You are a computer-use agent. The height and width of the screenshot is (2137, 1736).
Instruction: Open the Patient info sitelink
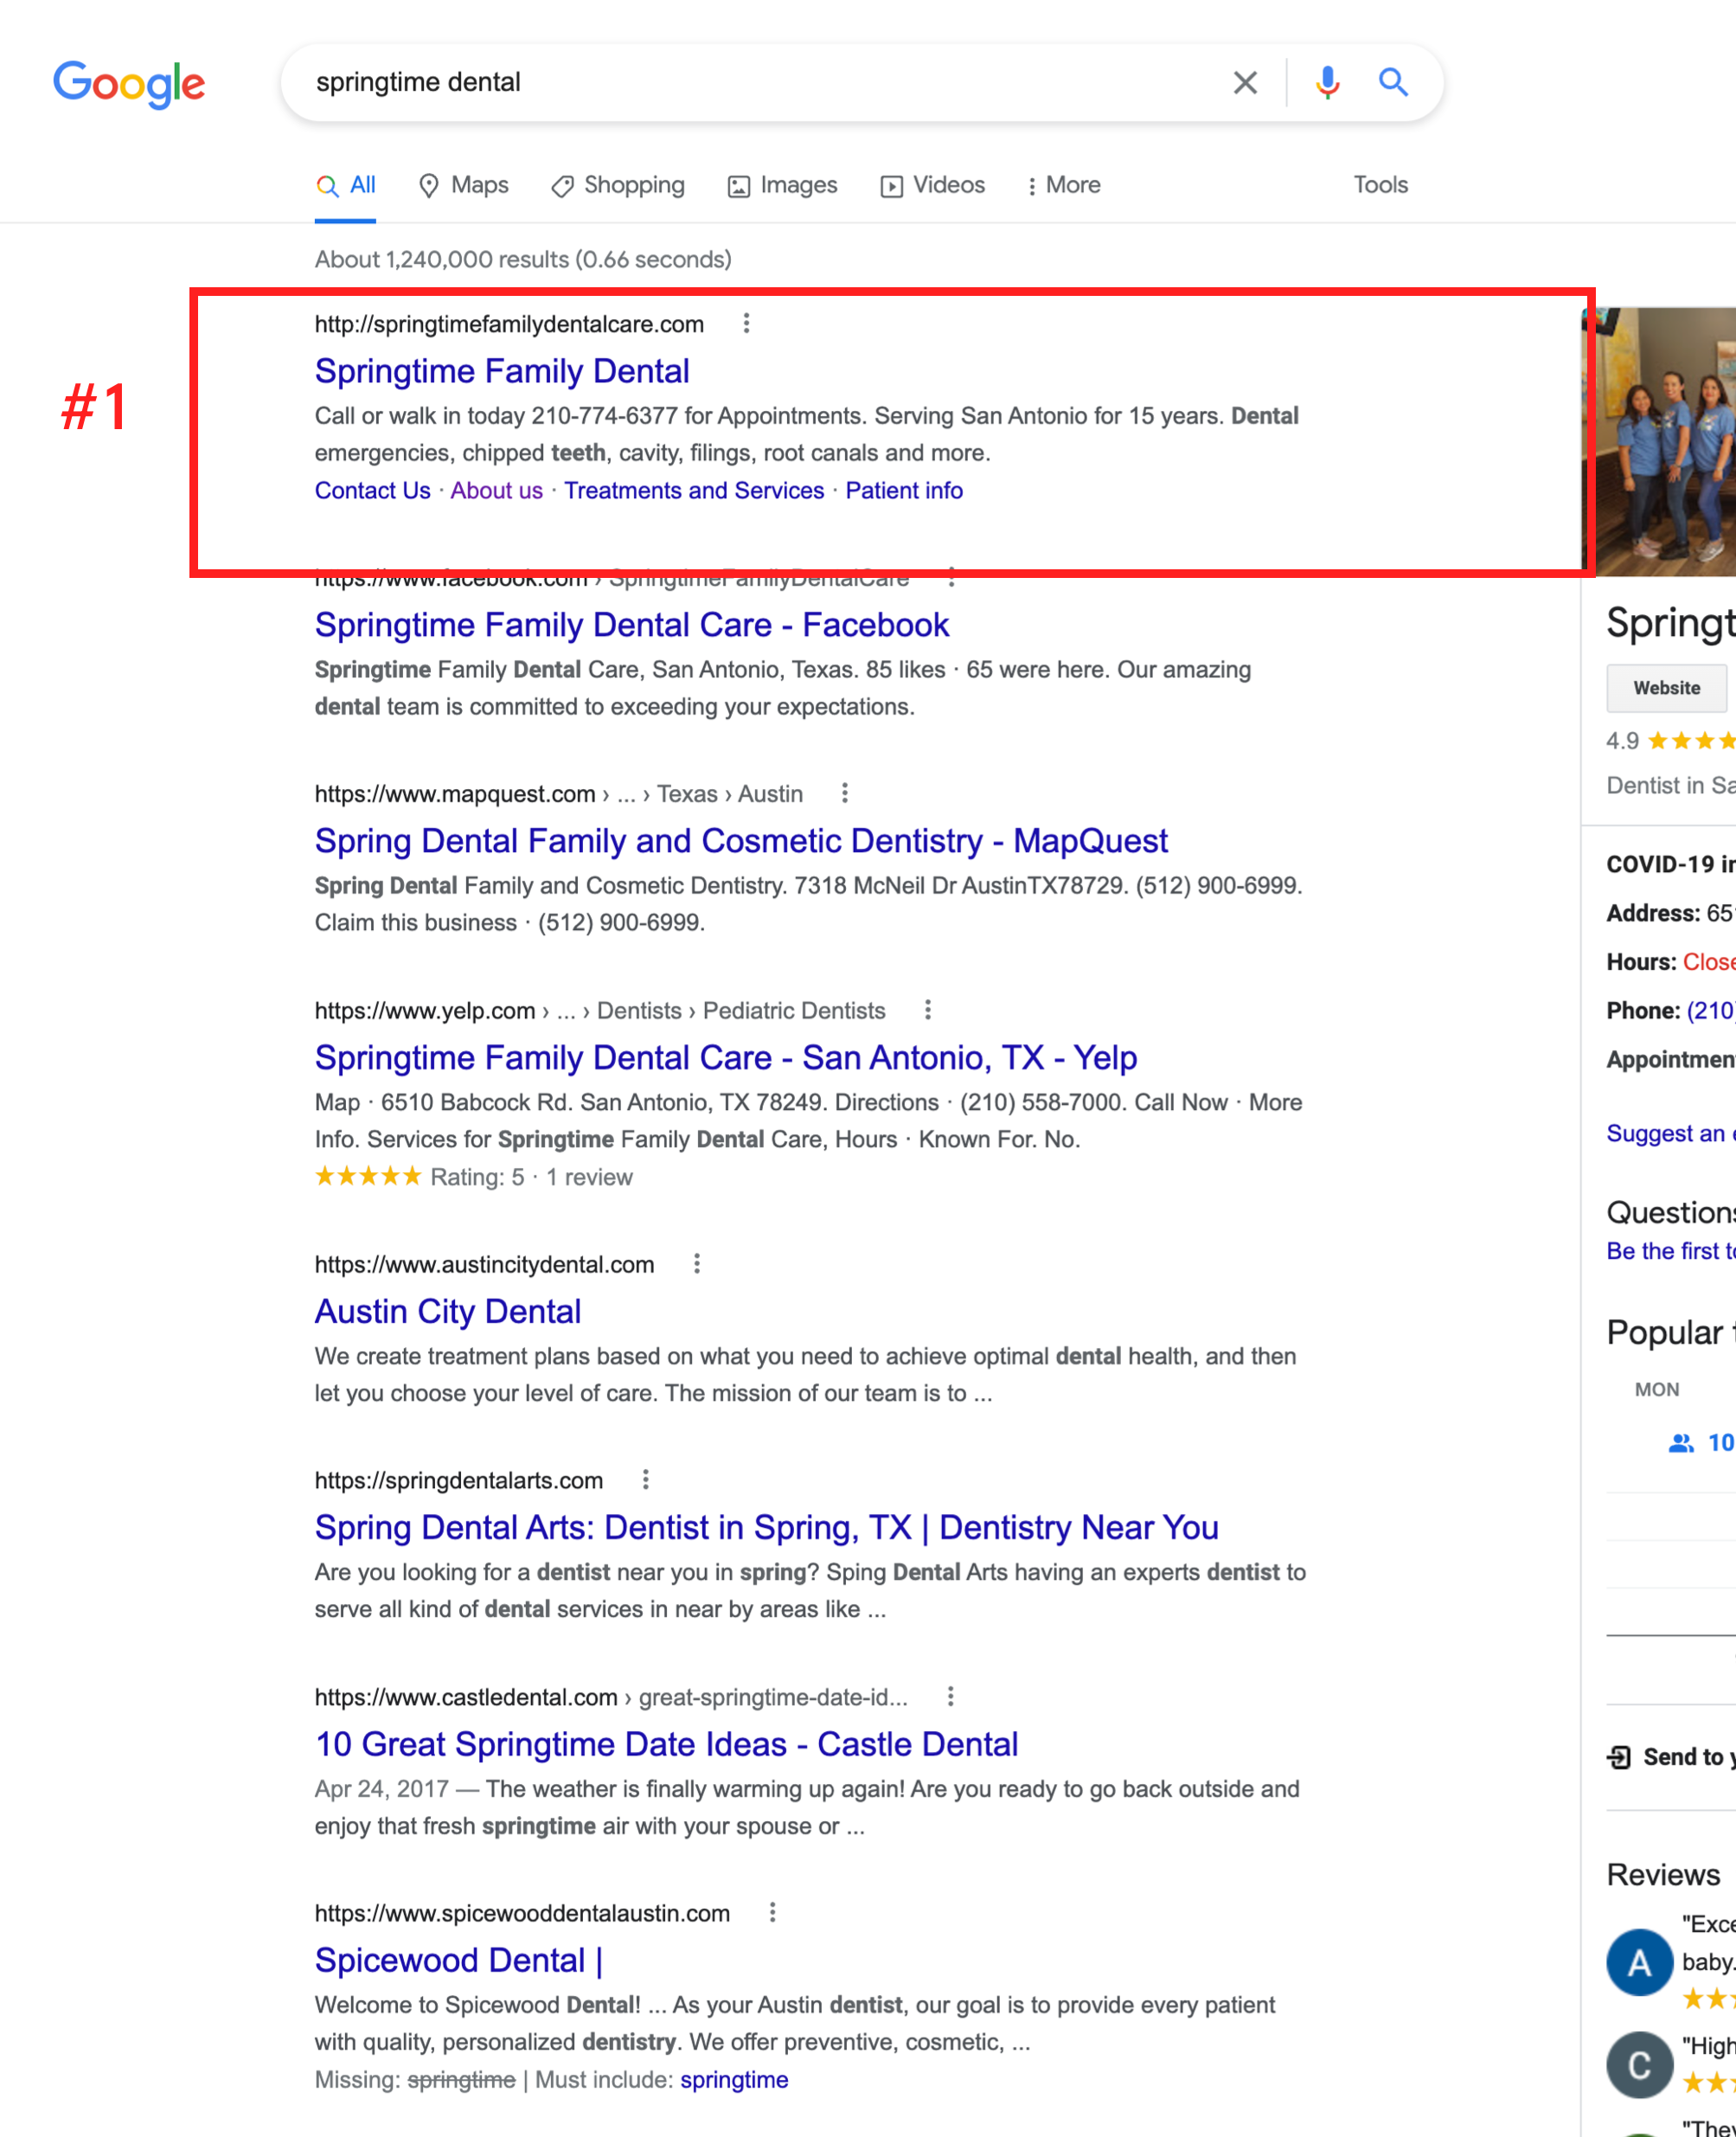click(x=904, y=490)
